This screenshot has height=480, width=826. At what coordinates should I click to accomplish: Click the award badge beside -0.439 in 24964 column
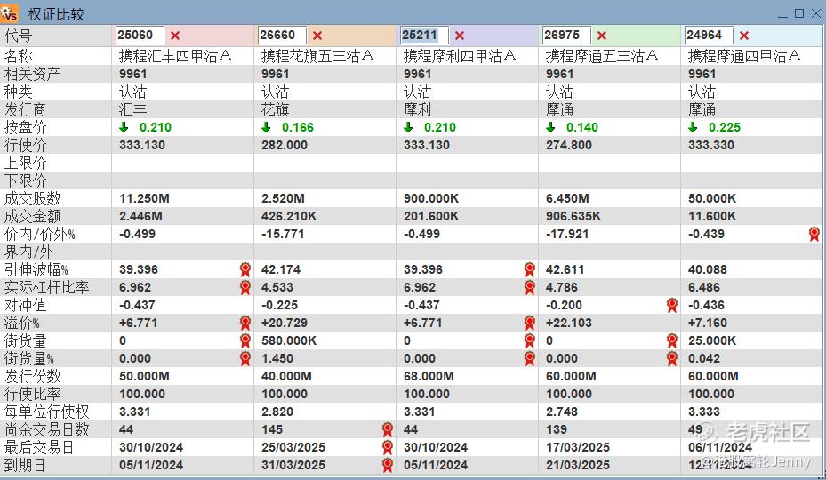[x=814, y=234]
